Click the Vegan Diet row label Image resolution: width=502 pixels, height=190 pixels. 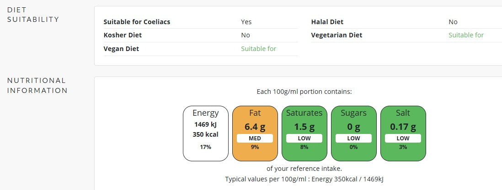point(121,49)
